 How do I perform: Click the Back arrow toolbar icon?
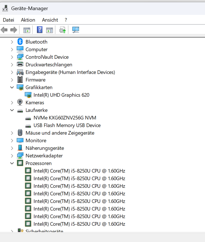click(x=4, y=30)
